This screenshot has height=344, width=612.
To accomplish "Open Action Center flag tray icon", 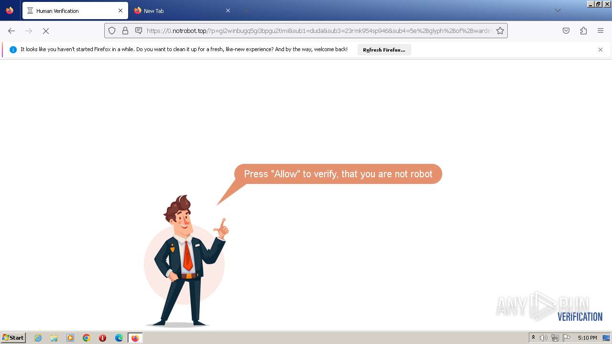I will [x=567, y=338].
